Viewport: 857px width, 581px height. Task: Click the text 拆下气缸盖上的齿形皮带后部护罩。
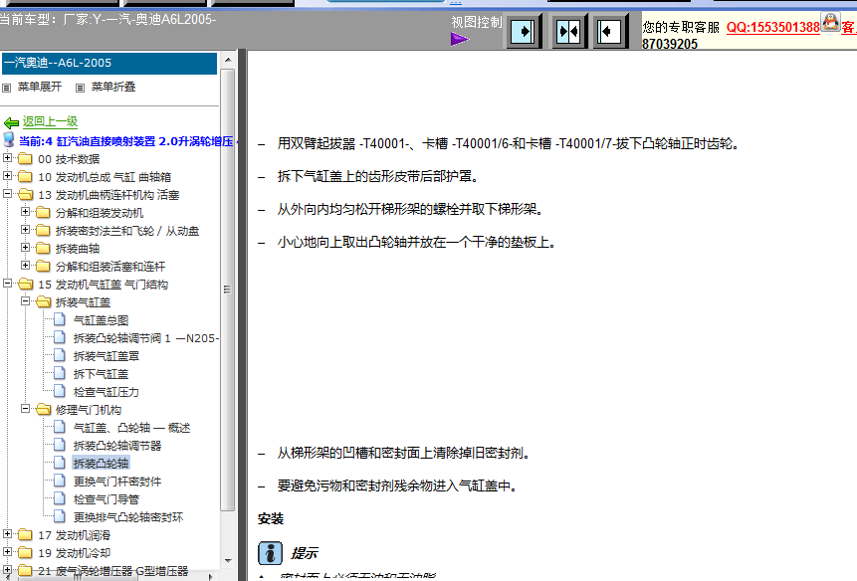pos(378,176)
